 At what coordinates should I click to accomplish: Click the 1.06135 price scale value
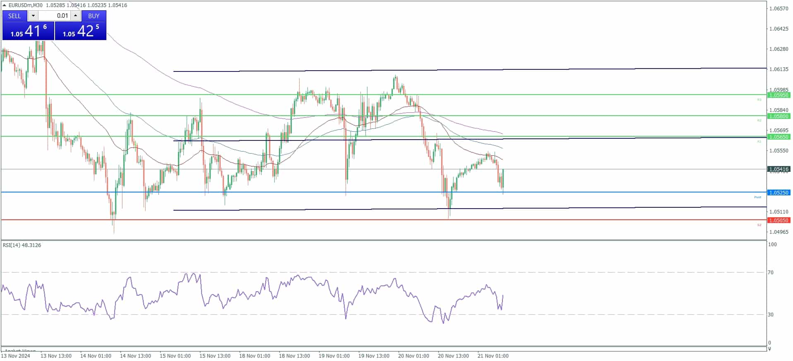[779, 69]
